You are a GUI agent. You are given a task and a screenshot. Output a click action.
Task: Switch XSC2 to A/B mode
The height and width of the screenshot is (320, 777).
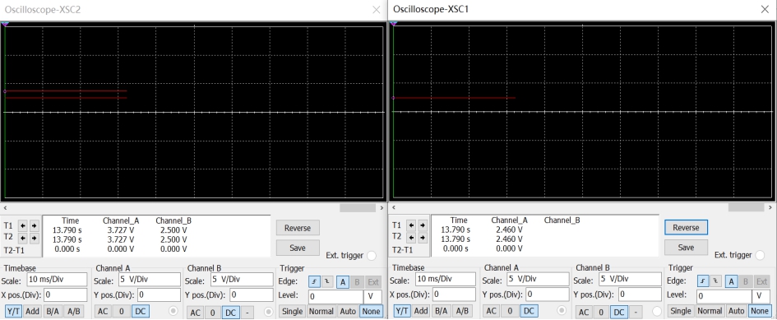[x=73, y=311]
